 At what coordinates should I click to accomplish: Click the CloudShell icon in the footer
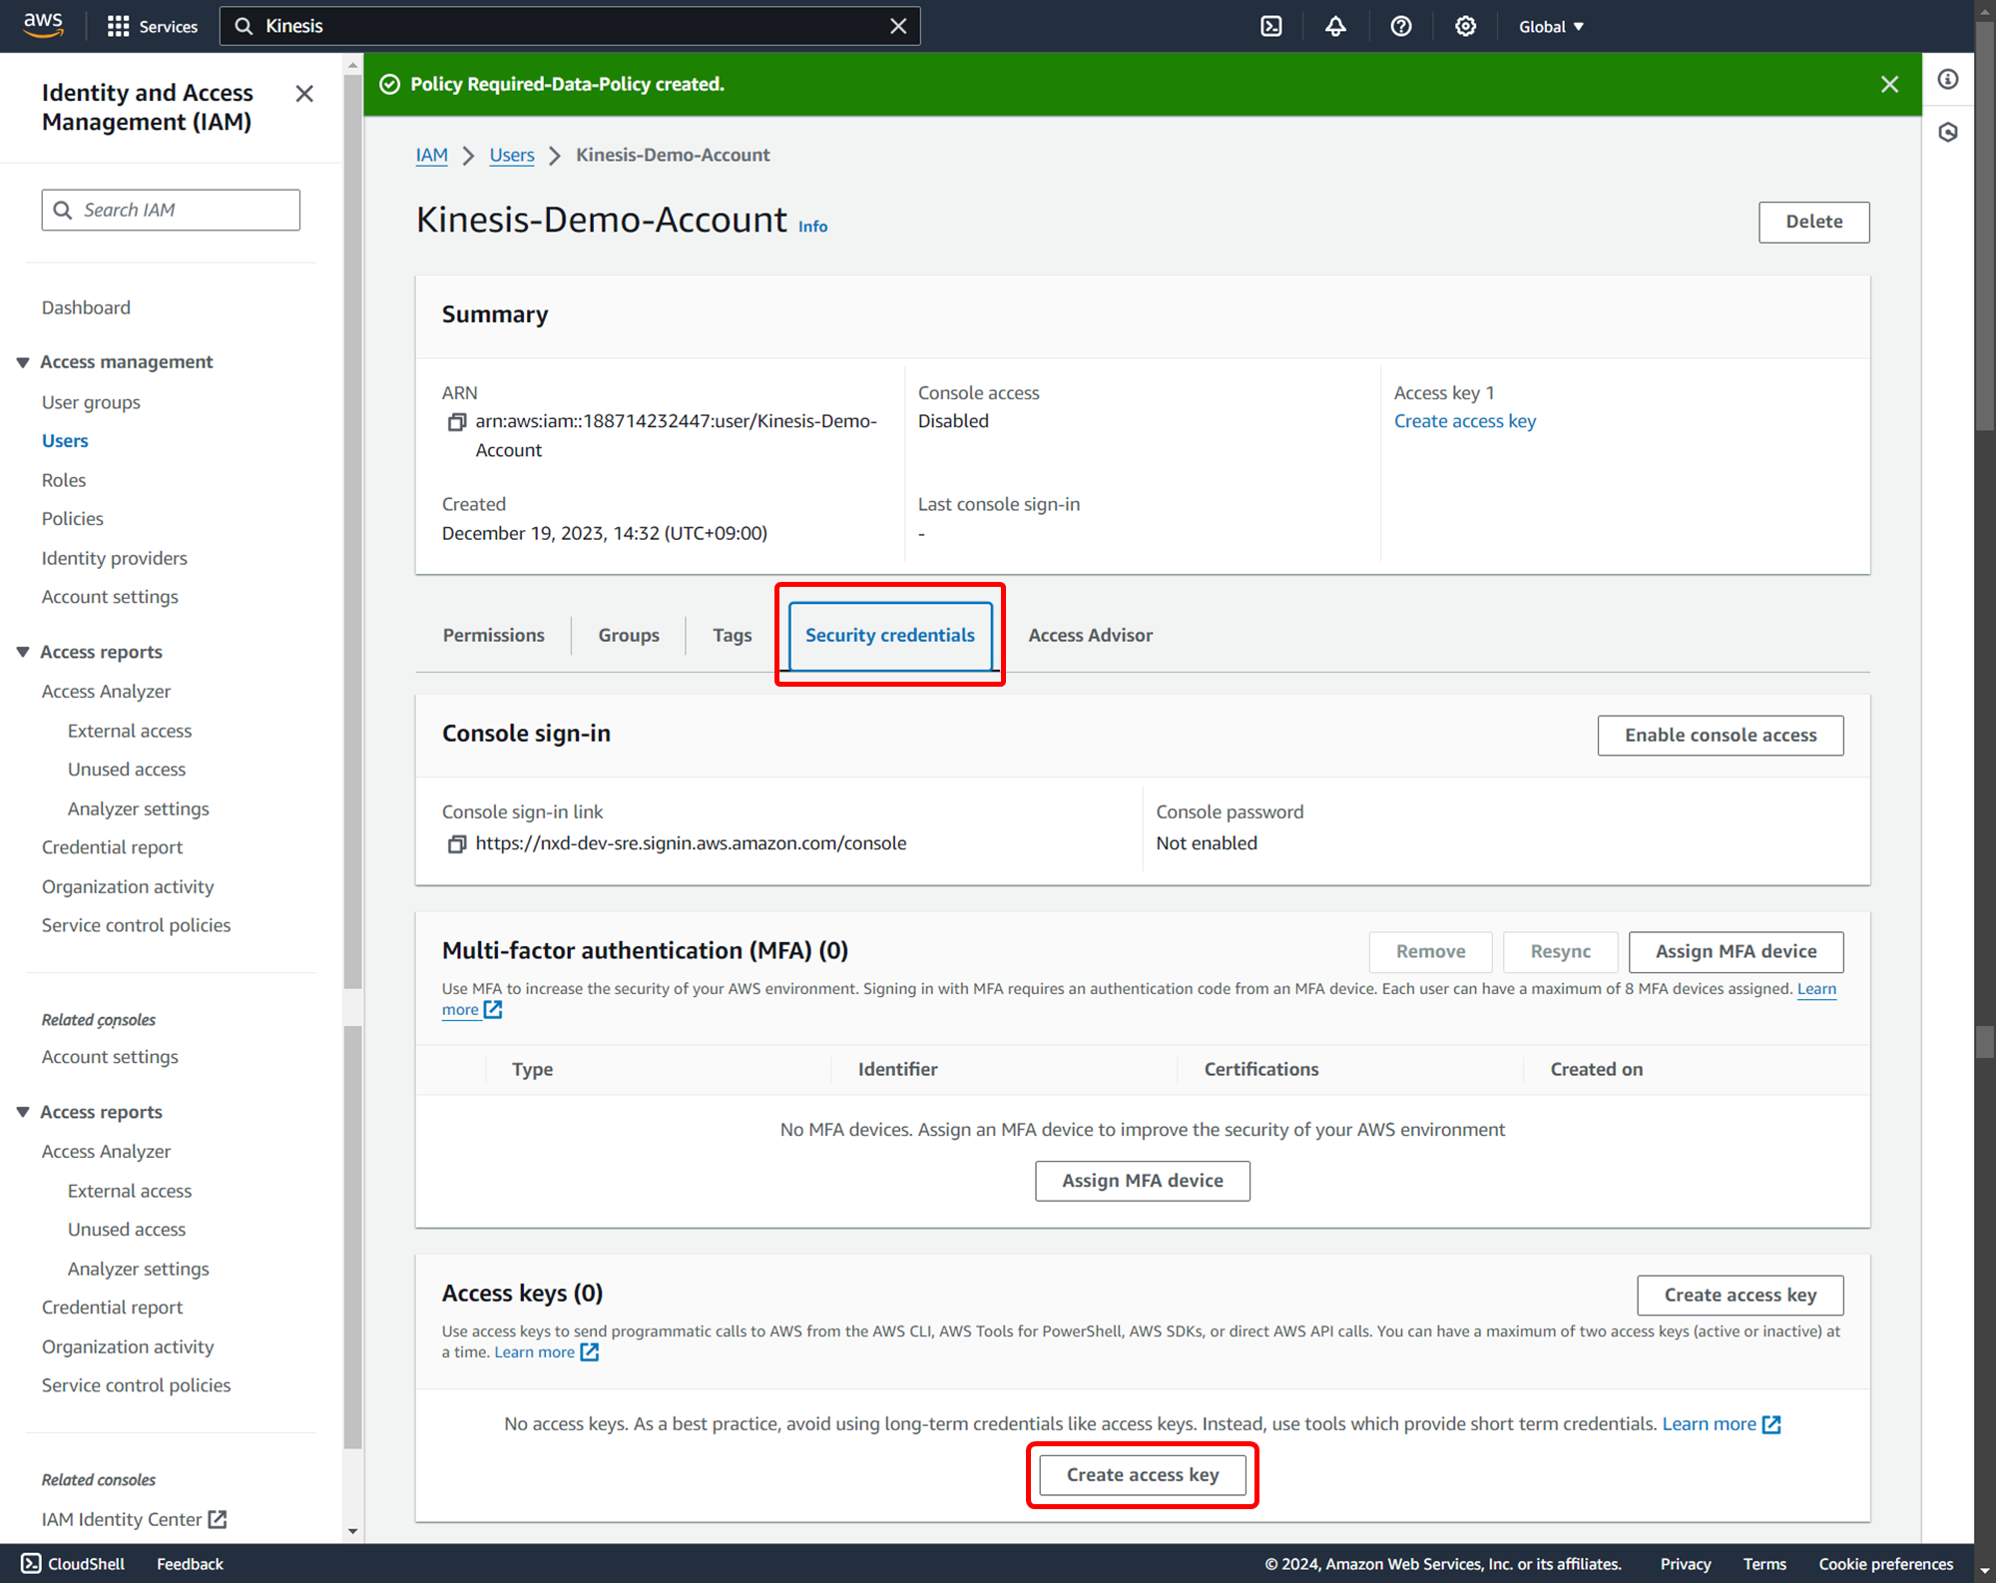point(31,1563)
